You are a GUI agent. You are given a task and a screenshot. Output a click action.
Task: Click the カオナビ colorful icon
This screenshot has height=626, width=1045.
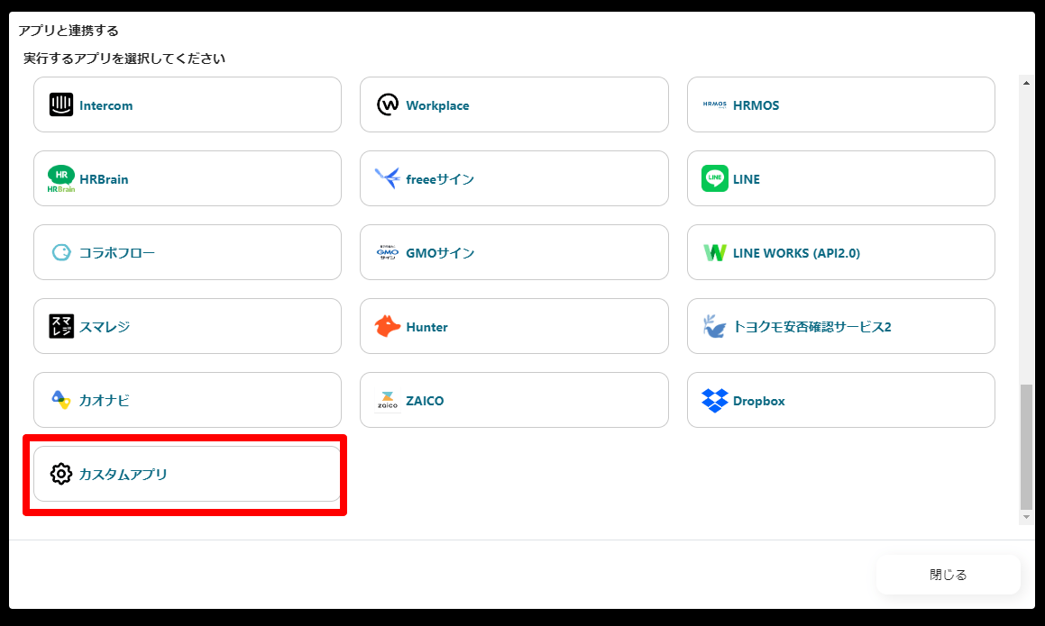pos(61,400)
